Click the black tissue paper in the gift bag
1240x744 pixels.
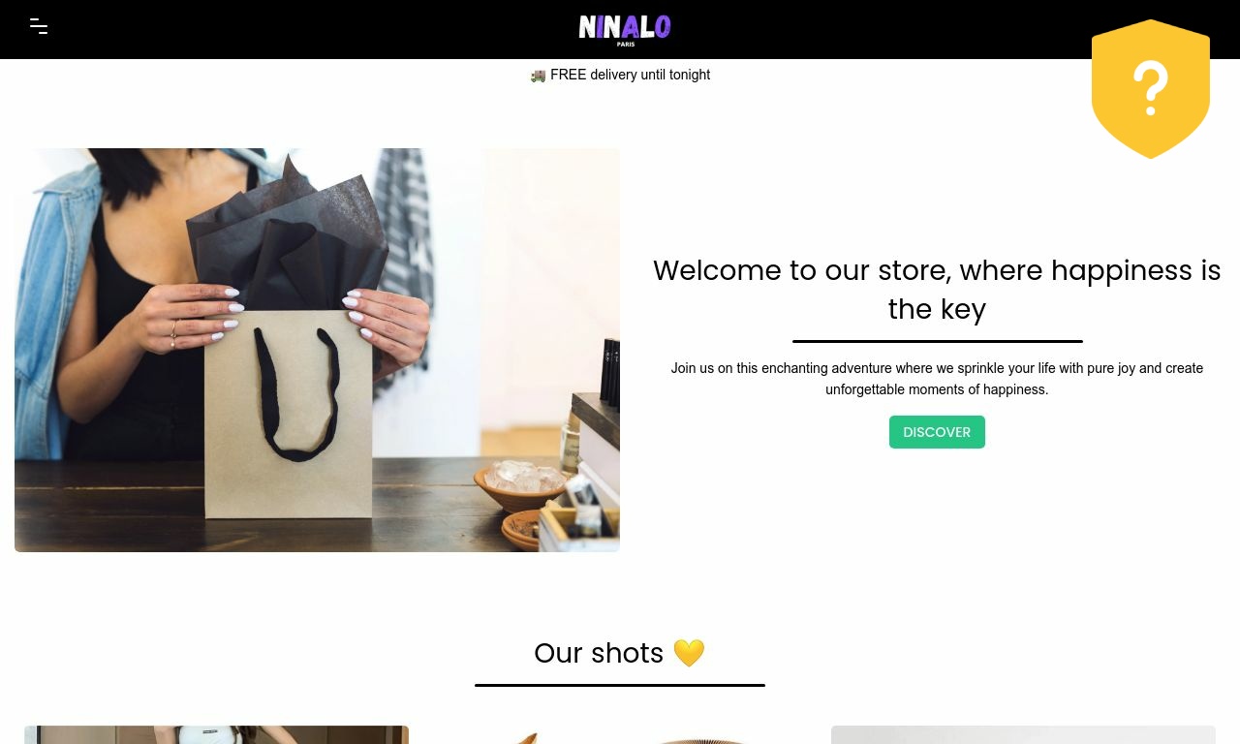tap(289, 242)
